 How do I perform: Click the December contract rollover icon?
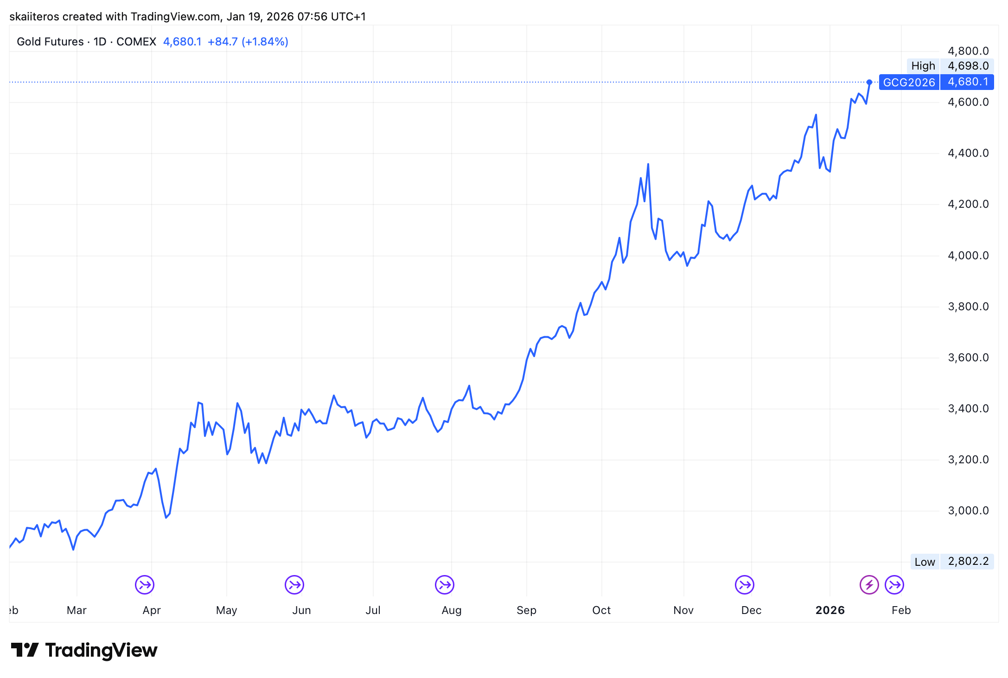744,584
